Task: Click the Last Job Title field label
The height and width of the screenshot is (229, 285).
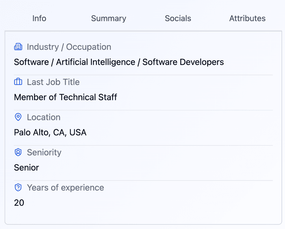Action: (x=53, y=82)
